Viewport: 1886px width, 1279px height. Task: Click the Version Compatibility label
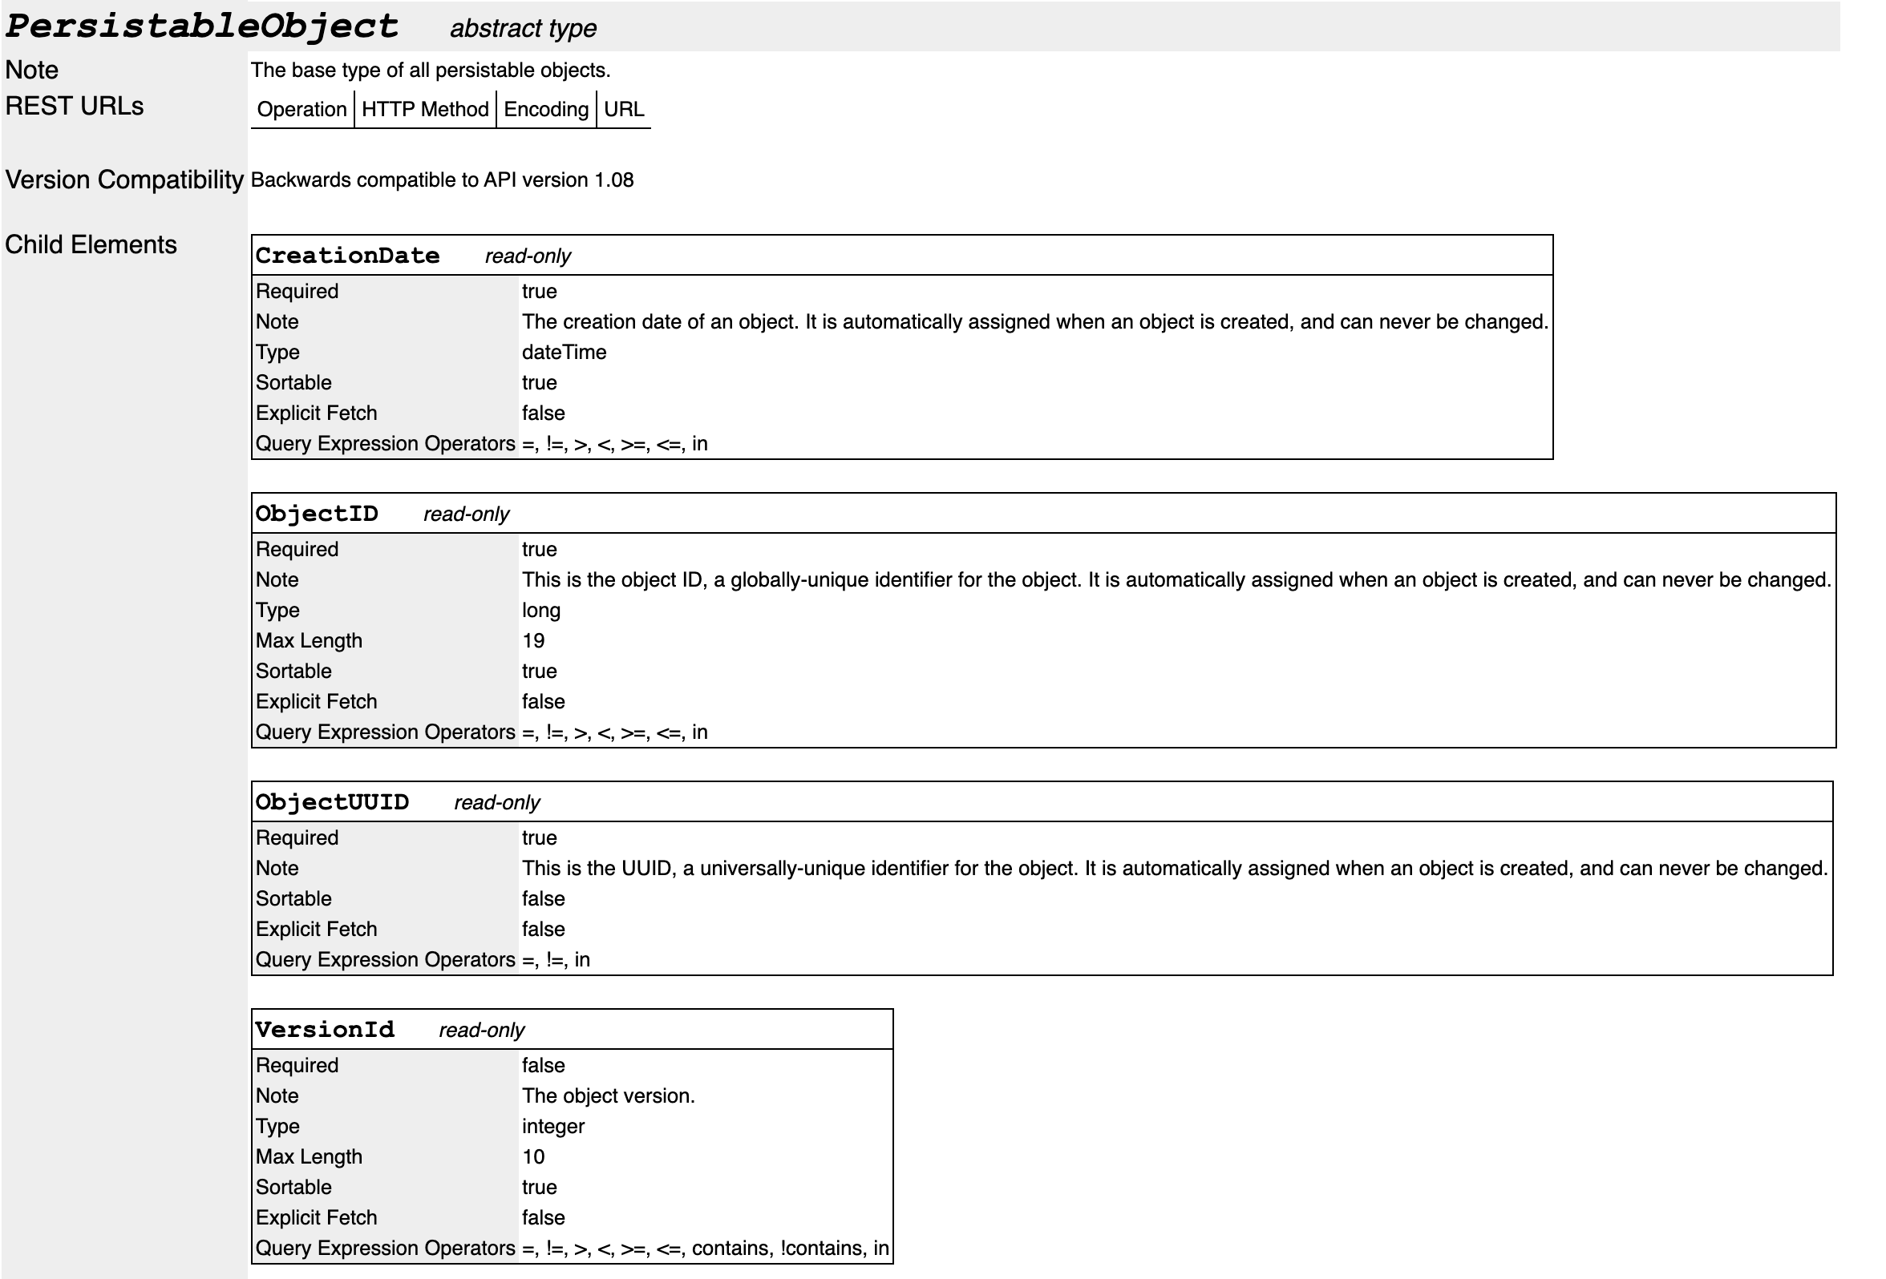[124, 180]
